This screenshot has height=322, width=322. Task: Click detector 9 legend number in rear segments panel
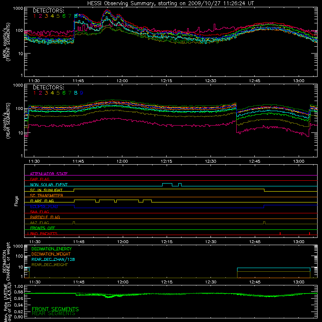pyautogui.click(x=82, y=93)
